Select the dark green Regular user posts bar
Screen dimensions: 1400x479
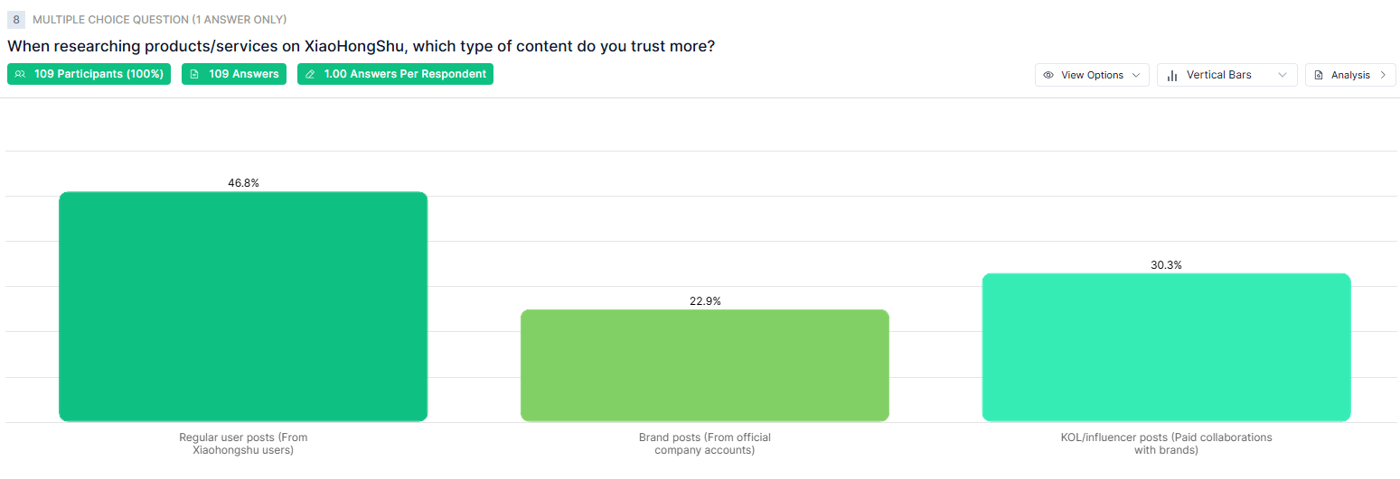click(x=243, y=307)
